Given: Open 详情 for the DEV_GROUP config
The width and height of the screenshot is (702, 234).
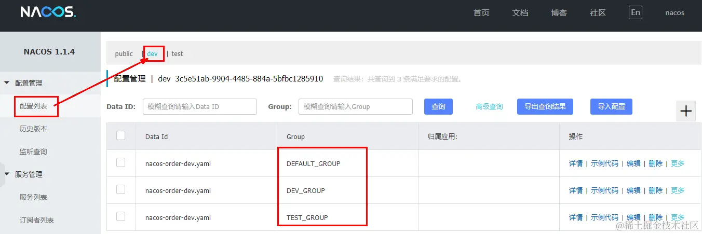Looking at the screenshot, I should (576, 190).
